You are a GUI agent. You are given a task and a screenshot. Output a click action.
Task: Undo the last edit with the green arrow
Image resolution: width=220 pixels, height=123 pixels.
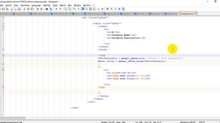pyautogui.click(x=37, y=9)
